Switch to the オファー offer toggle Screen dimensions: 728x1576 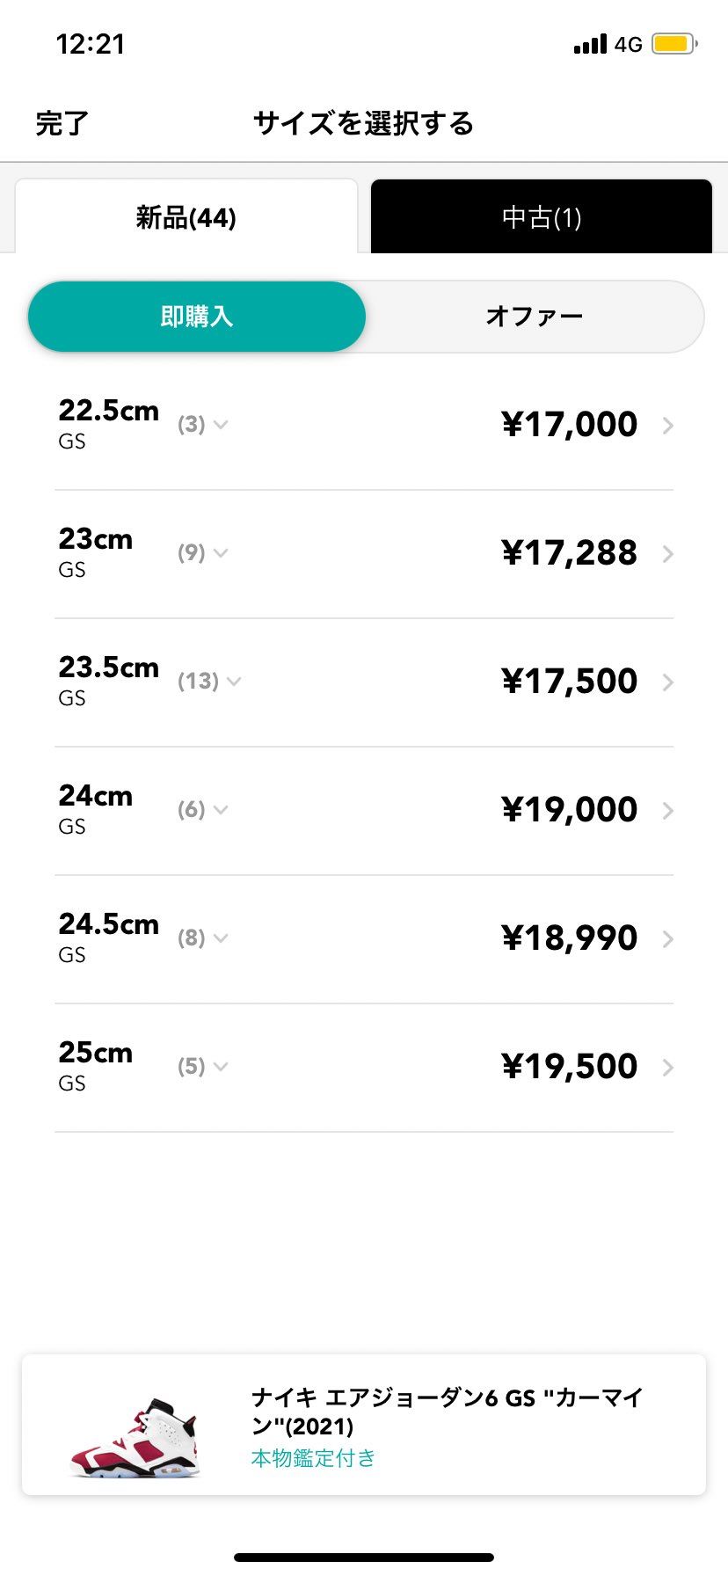tap(535, 317)
